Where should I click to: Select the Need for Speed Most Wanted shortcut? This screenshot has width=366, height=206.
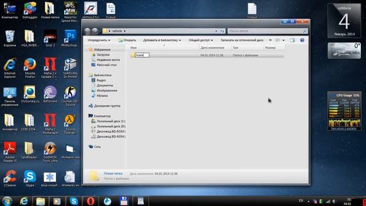70,12
